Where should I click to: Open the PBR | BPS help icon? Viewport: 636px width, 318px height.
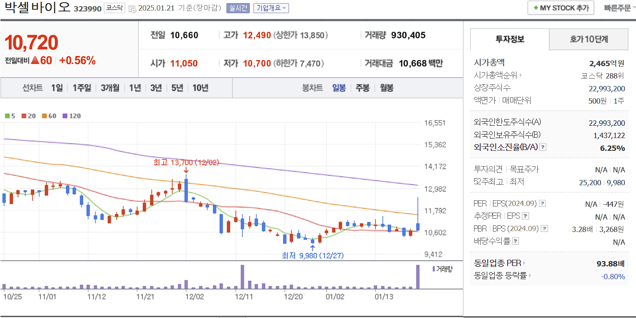tap(545, 228)
